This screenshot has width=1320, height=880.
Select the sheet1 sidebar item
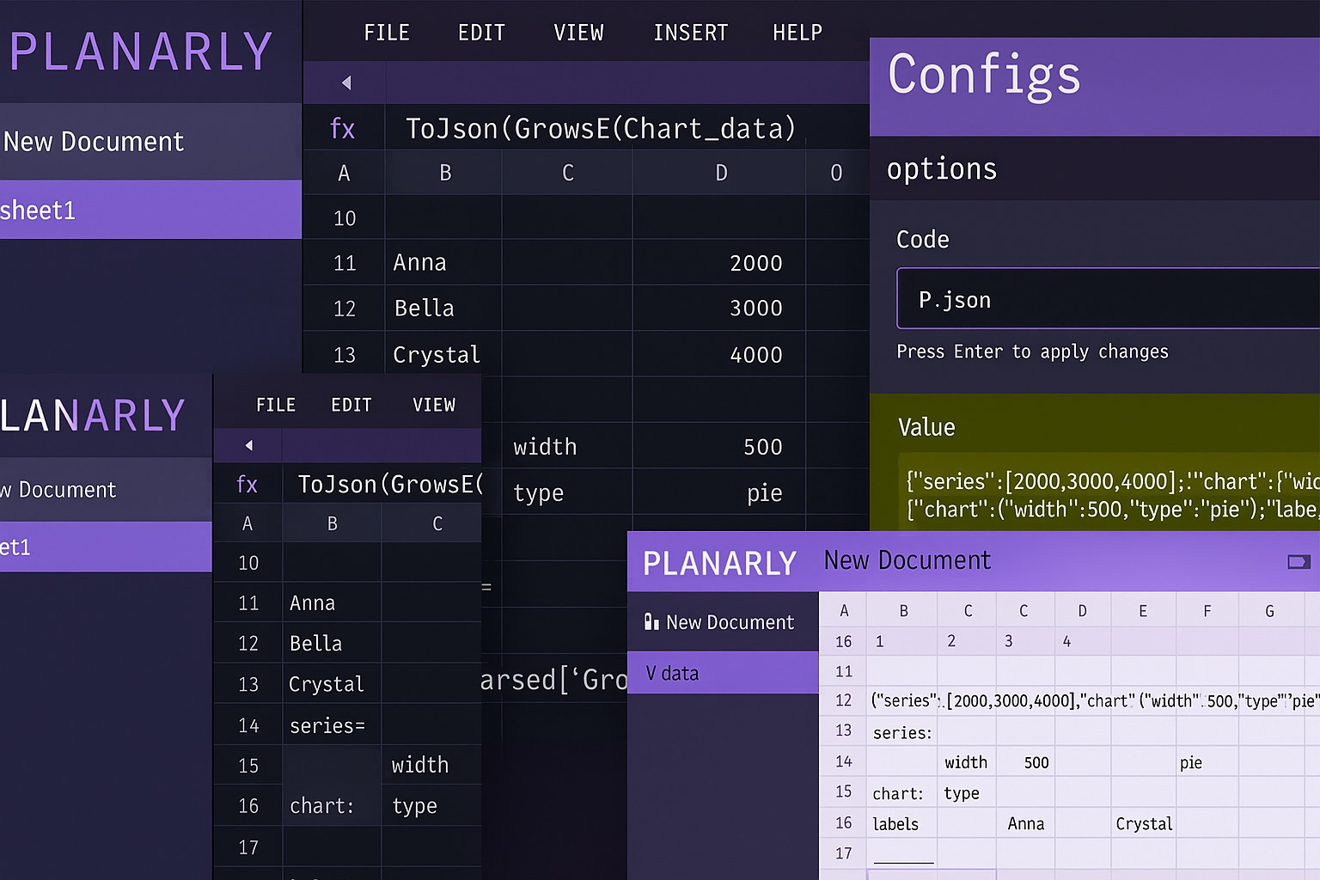[x=38, y=210]
